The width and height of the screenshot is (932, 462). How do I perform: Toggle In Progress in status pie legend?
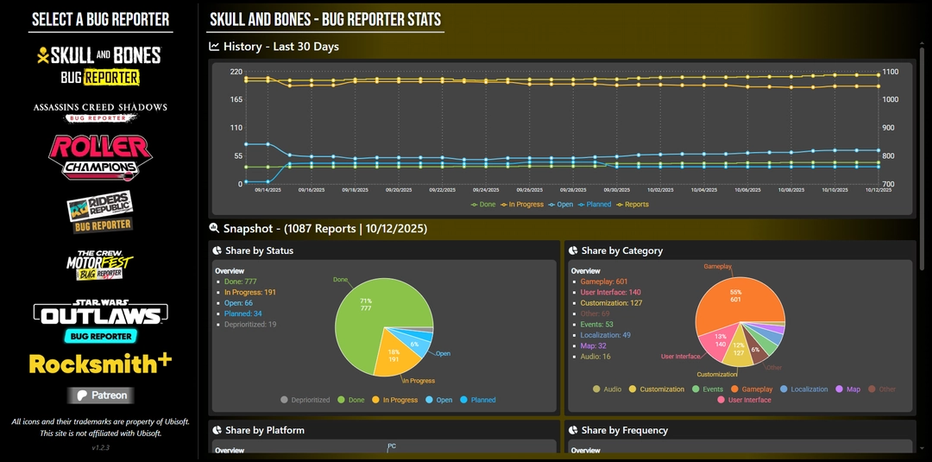[395, 400]
